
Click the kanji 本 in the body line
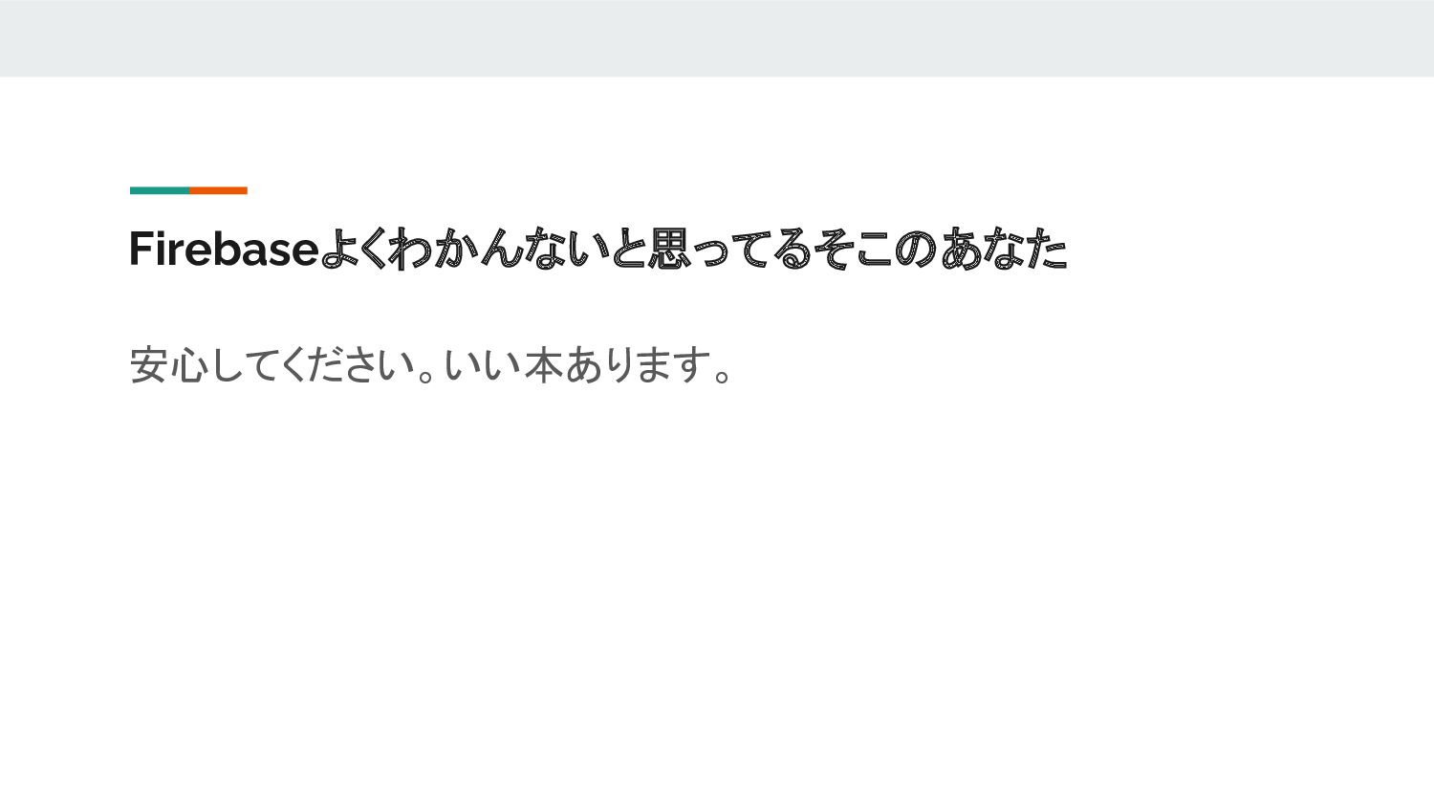543,365
